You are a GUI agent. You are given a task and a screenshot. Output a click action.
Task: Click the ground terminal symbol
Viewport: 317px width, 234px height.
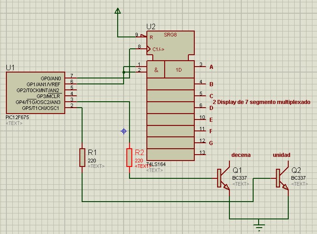260,224
